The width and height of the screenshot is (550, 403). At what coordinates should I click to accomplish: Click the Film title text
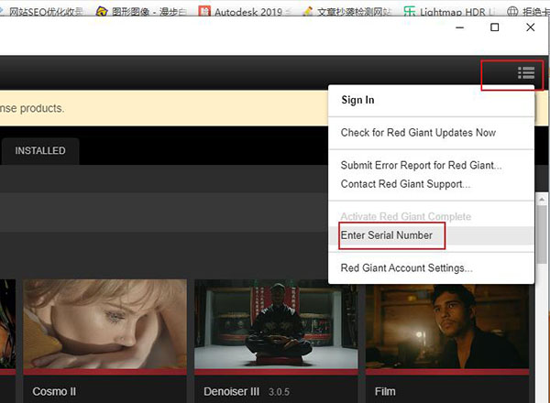pyautogui.click(x=385, y=391)
